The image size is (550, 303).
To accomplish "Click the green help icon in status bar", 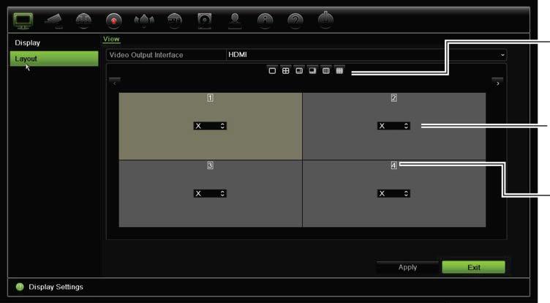I will pyautogui.click(x=20, y=287).
